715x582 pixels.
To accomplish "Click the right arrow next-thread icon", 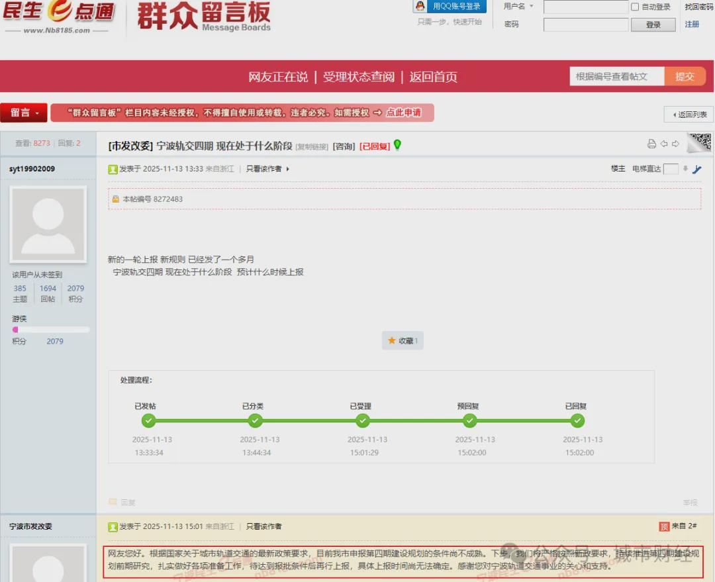I will [675, 144].
